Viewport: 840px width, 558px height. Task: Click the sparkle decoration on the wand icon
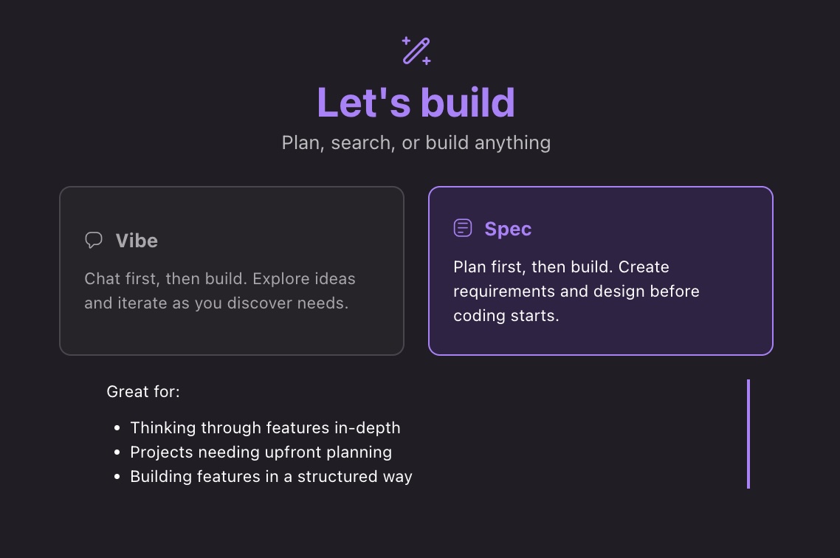pos(407,41)
